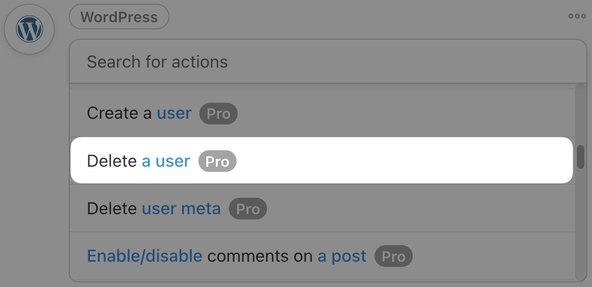Viewport: 592px width, 287px height.
Task: Click the blue "user meta" token
Action: 181,209
